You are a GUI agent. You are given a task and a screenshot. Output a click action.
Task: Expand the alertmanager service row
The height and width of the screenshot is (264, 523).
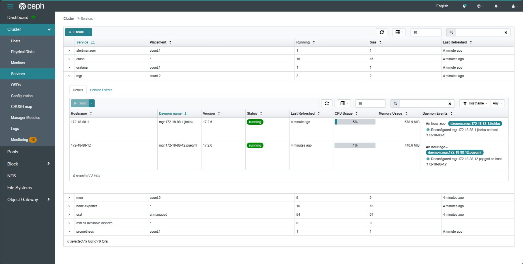coord(69,51)
